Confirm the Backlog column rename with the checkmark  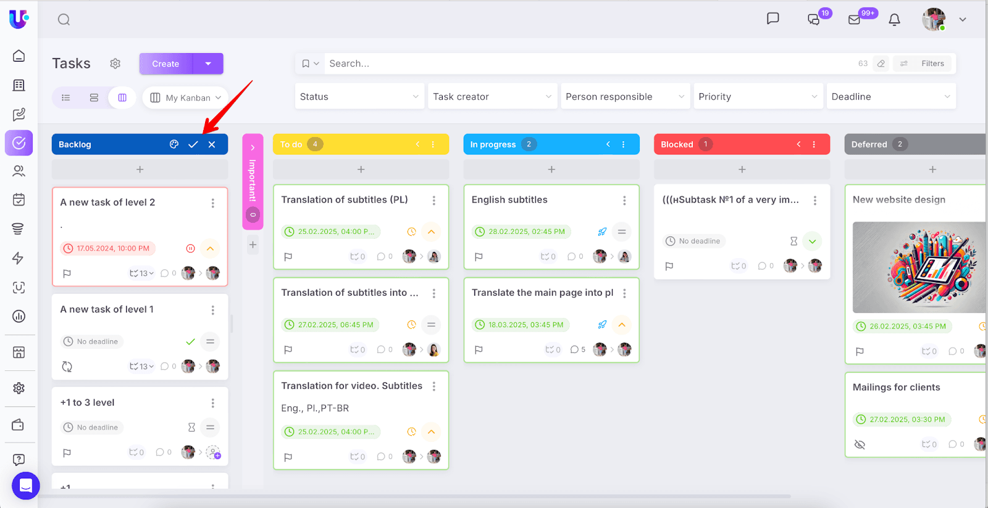[x=193, y=144]
